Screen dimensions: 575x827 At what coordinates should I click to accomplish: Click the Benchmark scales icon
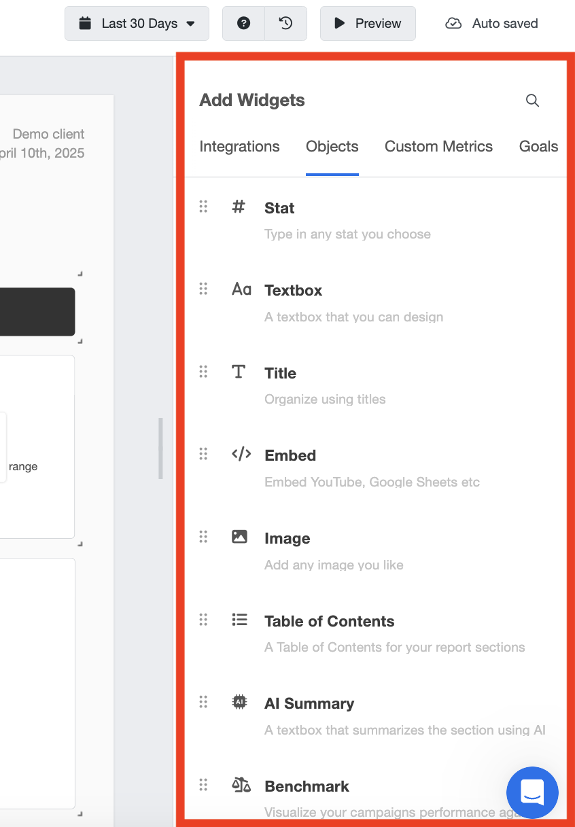point(239,784)
